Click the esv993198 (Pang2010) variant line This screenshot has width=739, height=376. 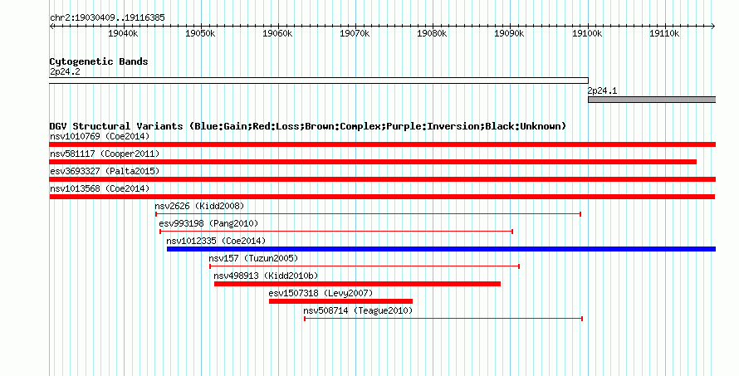(x=336, y=232)
